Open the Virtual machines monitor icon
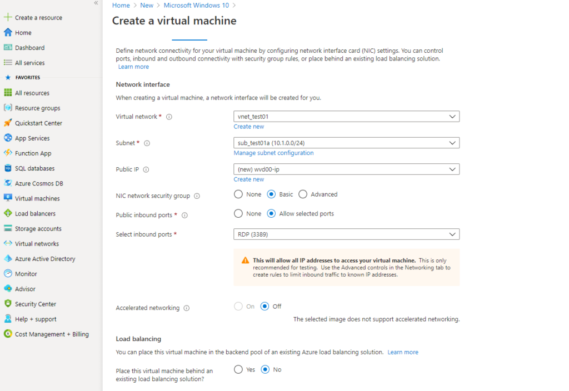The image size is (569, 391). coord(8,198)
